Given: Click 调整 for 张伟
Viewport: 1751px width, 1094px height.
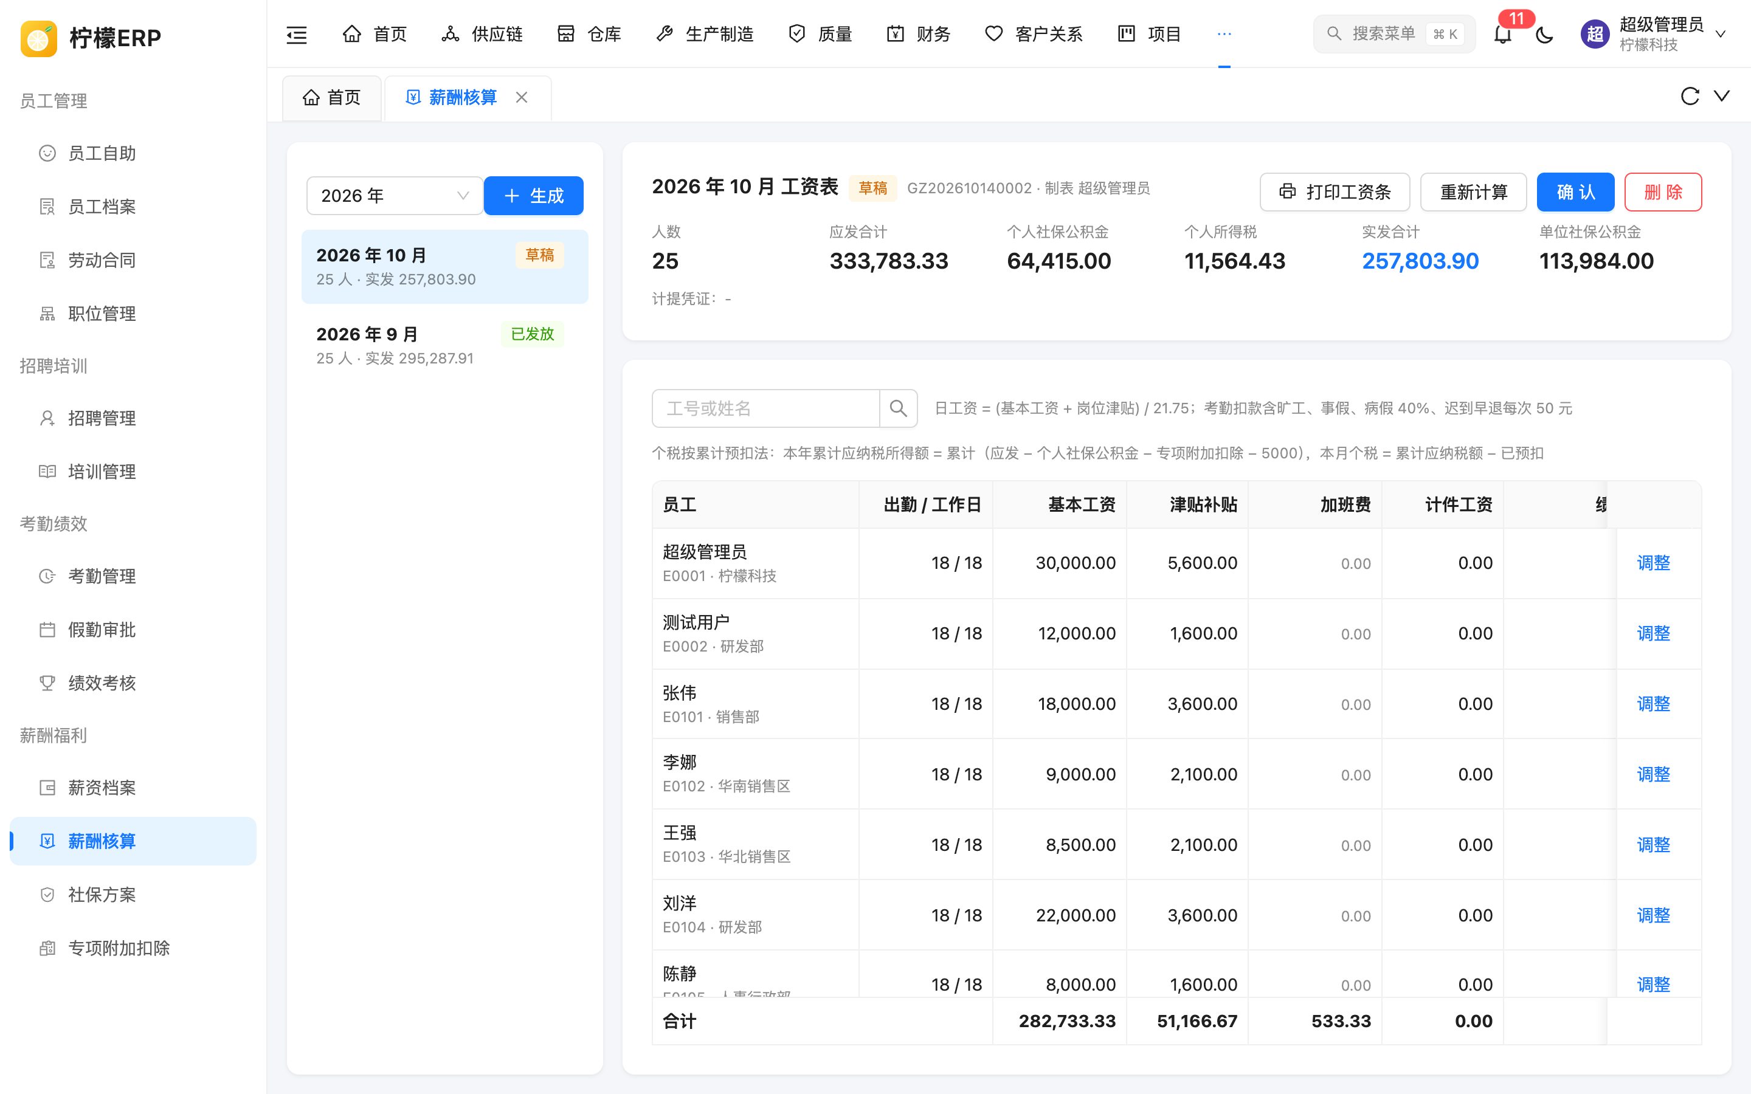Looking at the screenshot, I should pos(1653,704).
